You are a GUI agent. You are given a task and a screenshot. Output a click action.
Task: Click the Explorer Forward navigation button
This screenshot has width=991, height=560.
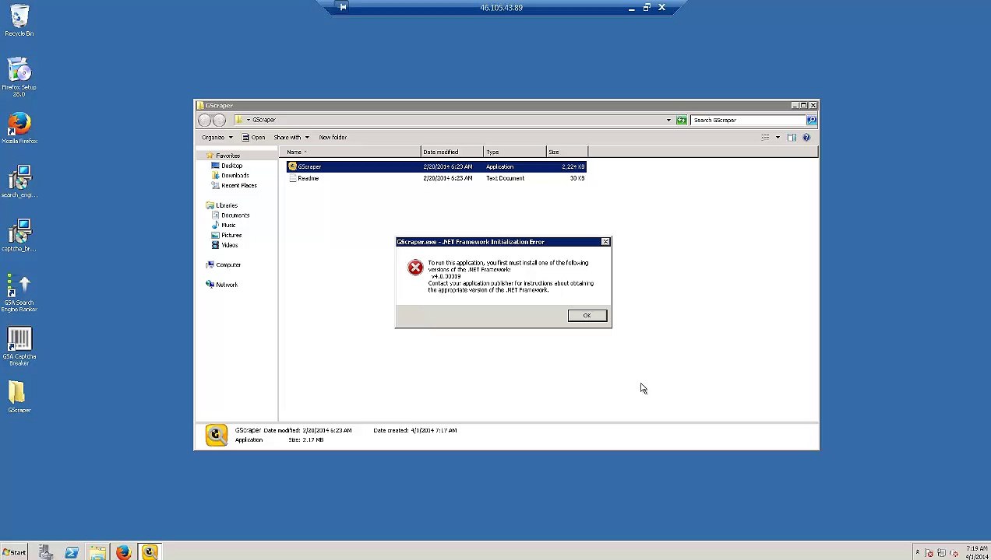pyautogui.click(x=219, y=120)
